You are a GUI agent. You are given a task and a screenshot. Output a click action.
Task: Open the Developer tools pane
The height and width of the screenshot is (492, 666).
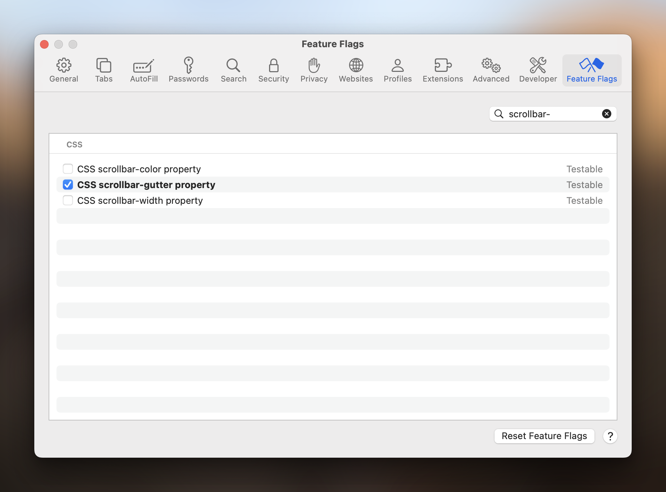point(538,70)
